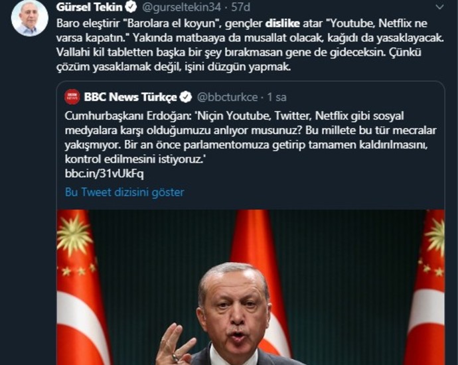The width and height of the screenshot is (458, 365).
Task: Expand the tweet options chevron menu
Action: coord(439,7)
